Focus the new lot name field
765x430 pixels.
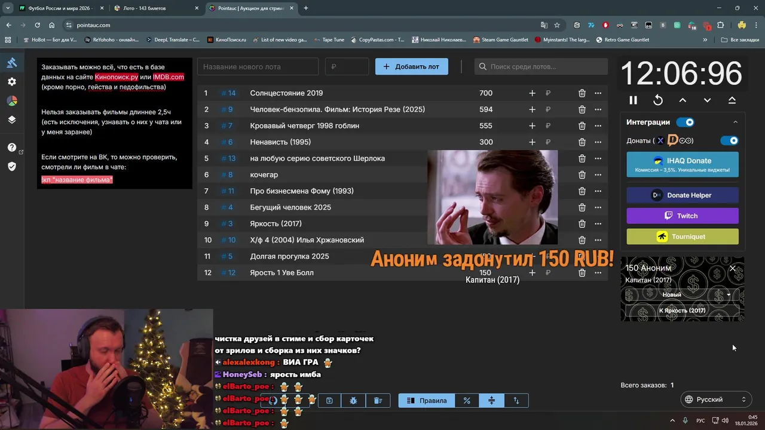coord(258,66)
